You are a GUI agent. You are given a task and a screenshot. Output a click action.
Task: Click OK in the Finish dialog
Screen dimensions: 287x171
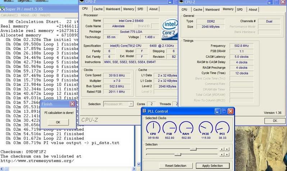tap(58, 122)
